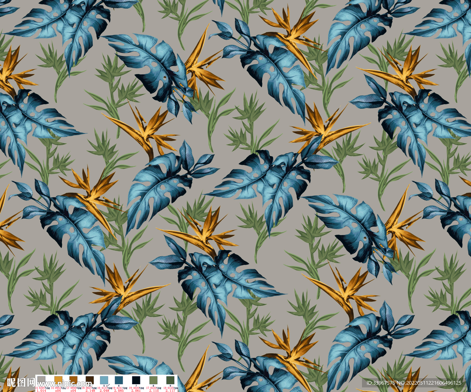Screen dimensions: 471x392
Task: Click the color code text 16-4127
Action: tap(102, 388)
